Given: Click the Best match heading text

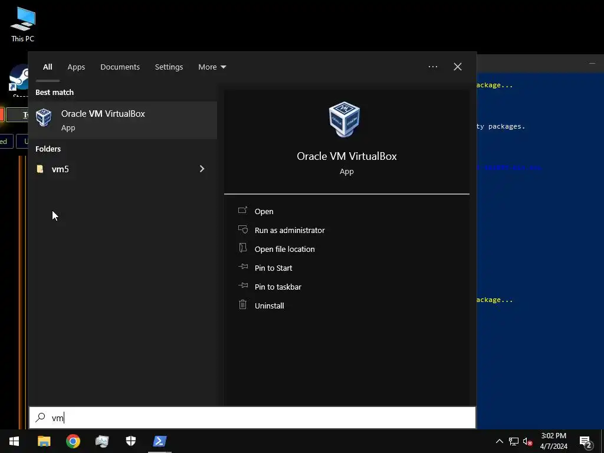Looking at the screenshot, I should pos(55,93).
